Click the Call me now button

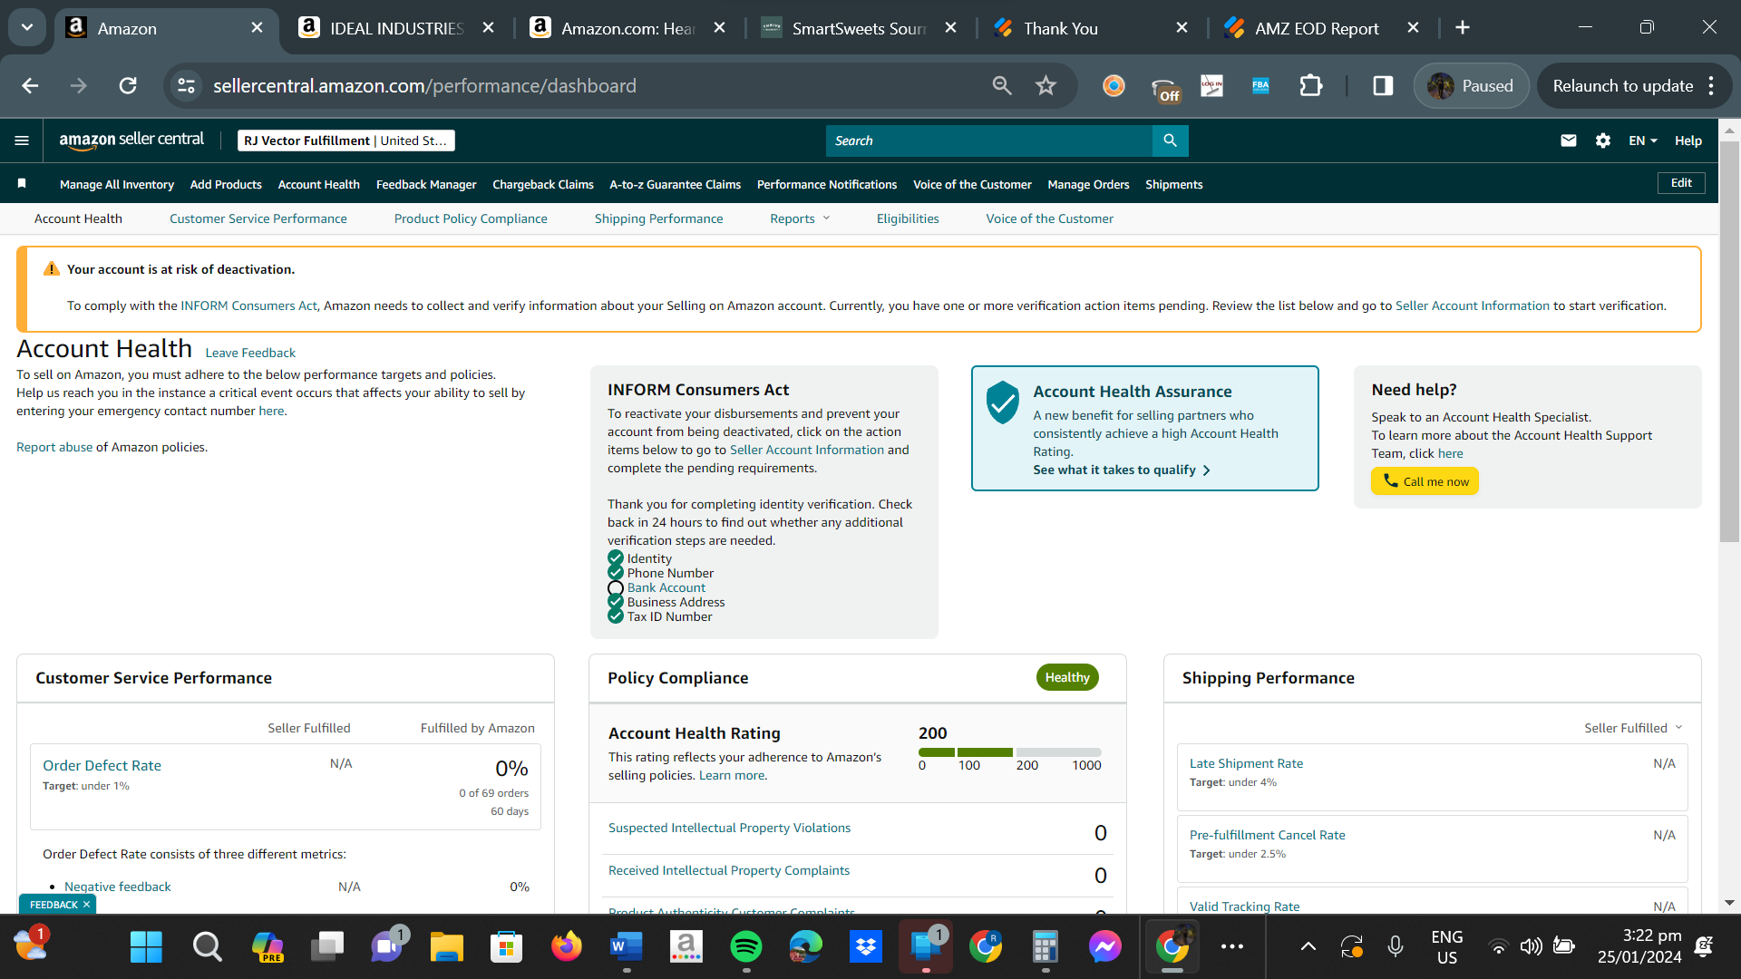tap(1425, 481)
